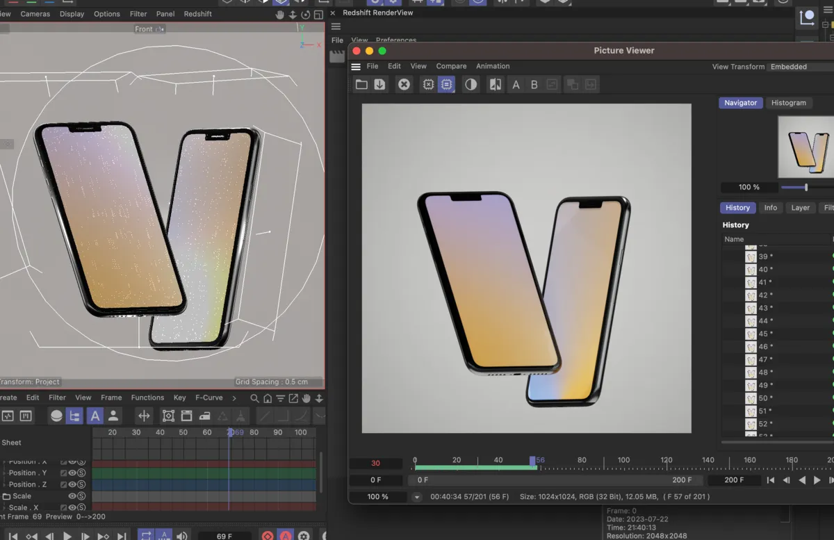
Task: Click the Save image download icon
Action: click(379, 85)
